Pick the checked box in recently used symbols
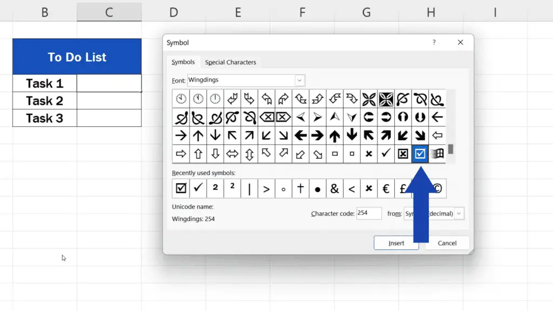This screenshot has height=311, width=553. pyautogui.click(x=181, y=189)
